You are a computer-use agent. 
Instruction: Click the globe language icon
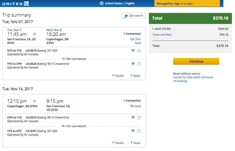click(x=102, y=3)
